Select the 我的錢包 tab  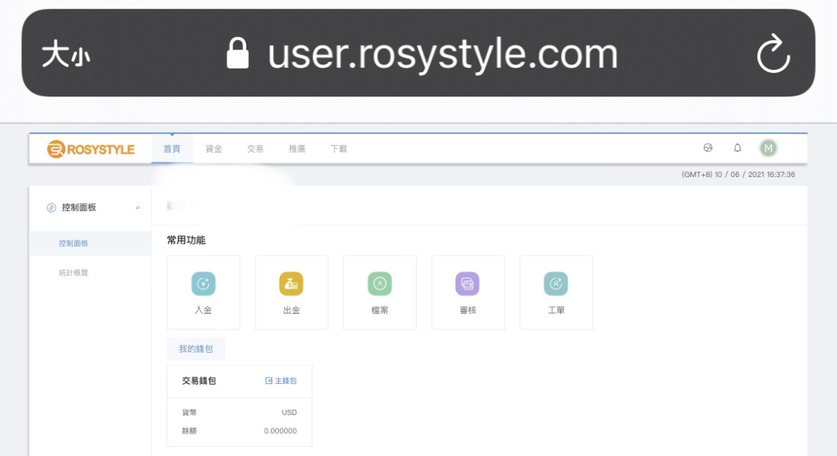tap(195, 349)
